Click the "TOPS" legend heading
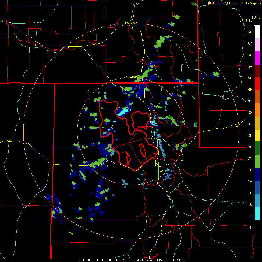This screenshot has height=262, width=262. pyautogui.click(x=256, y=17)
